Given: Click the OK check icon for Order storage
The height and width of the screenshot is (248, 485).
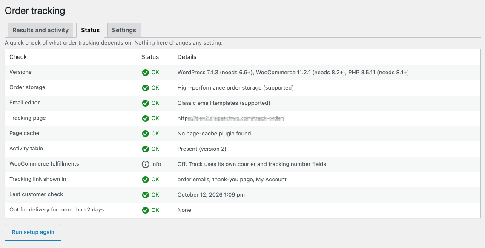Looking at the screenshot, I should point(145,88).
